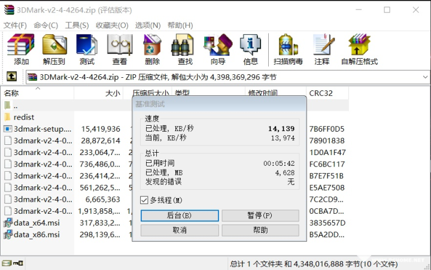The width and height of the screenshot is (431, 270).
Task: Select the data_x86.msi file name
Action: [x=37, y=235]
